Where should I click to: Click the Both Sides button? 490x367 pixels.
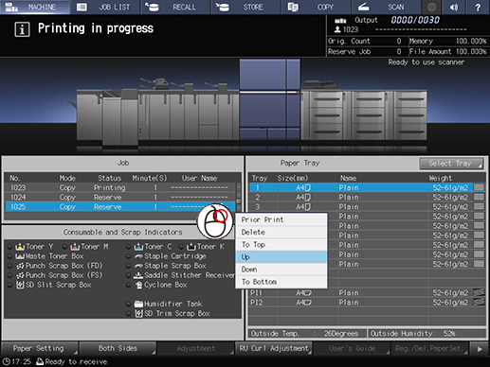pos(118,348)
